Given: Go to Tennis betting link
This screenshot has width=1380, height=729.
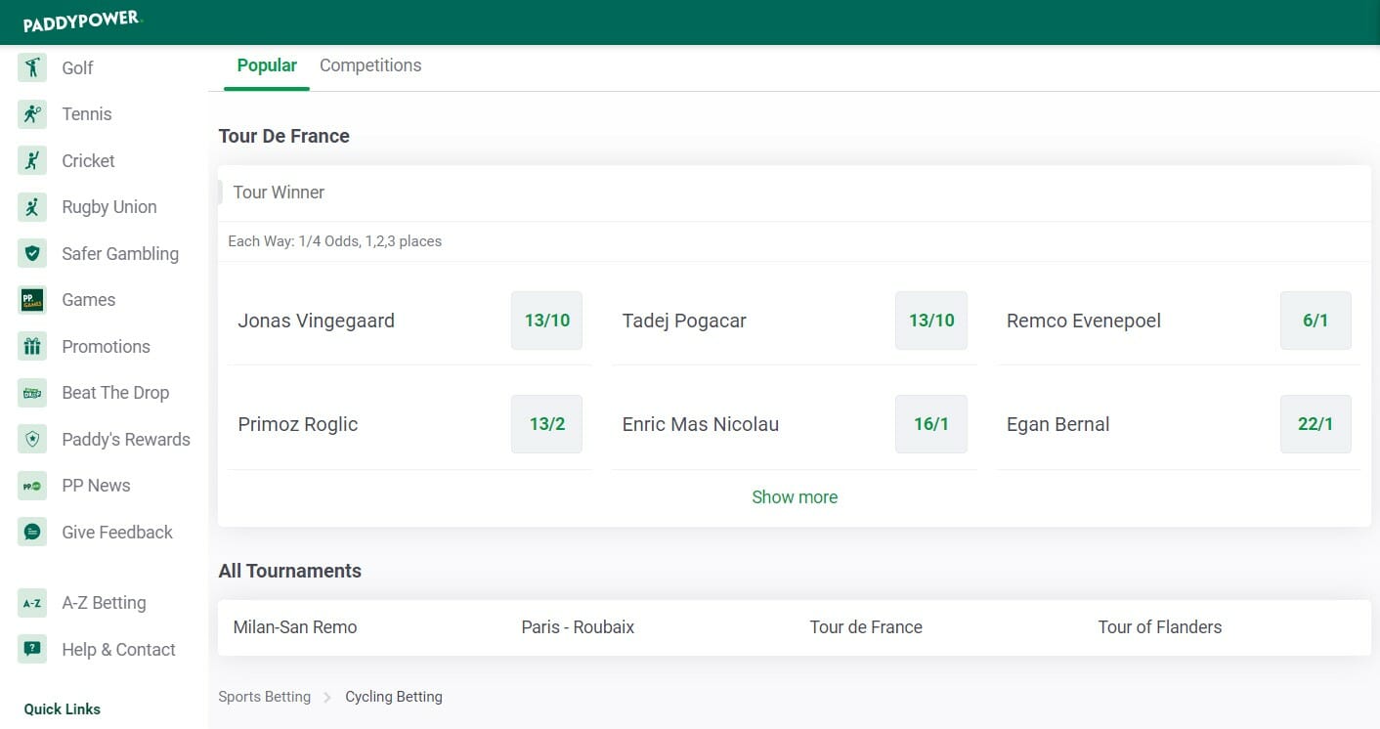Looking at the screenshot, I should (87, 114).
